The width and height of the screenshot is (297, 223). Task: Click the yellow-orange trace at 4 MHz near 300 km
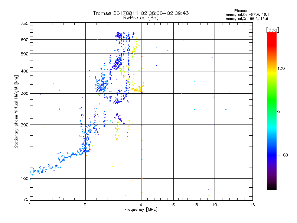[137, 90]
